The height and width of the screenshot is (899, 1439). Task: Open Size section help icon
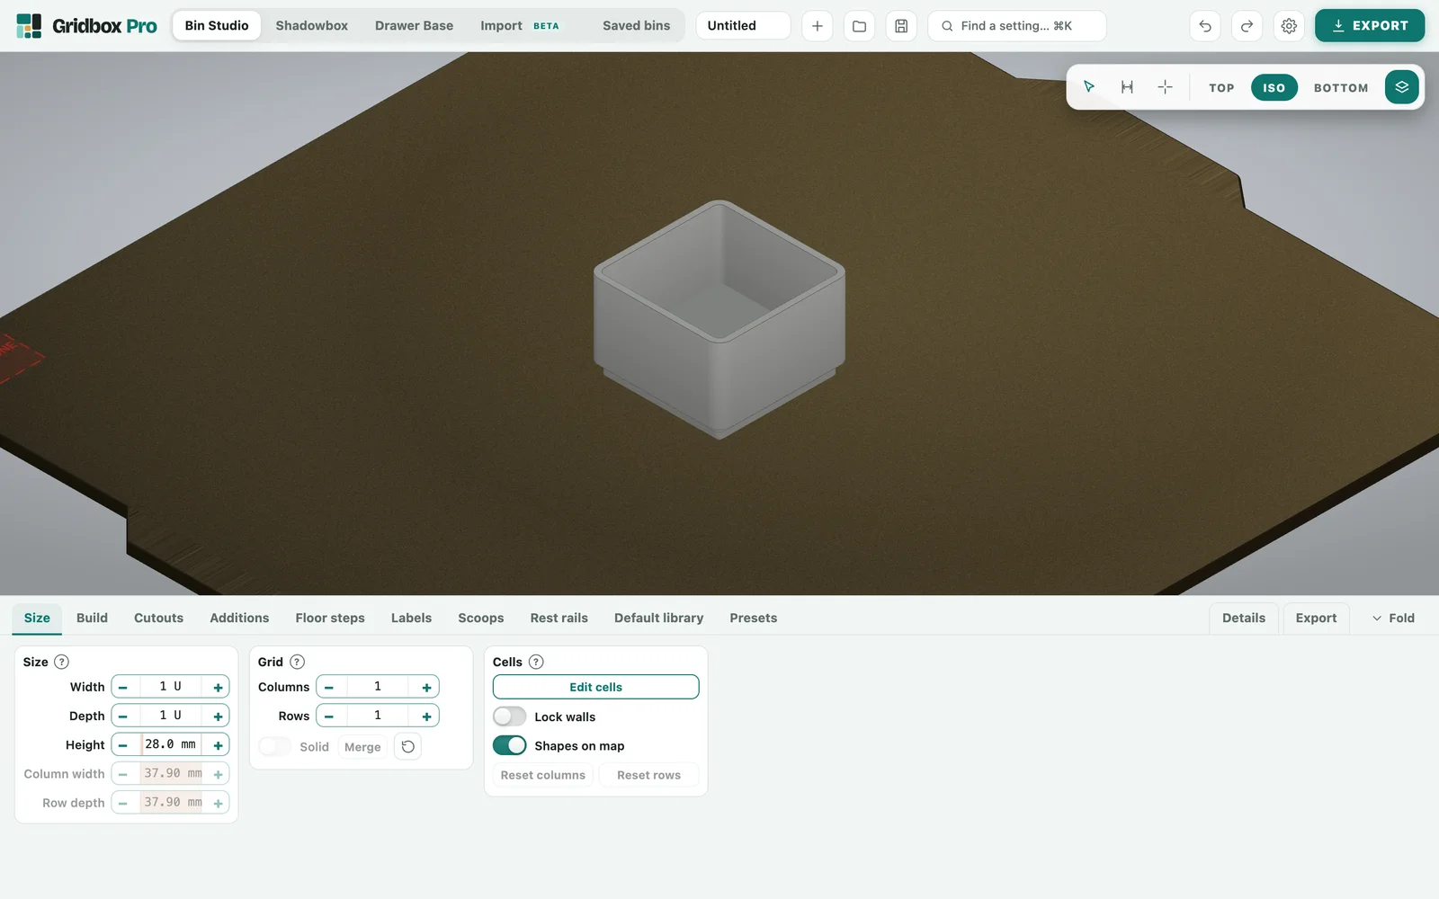tap(61, 662)
